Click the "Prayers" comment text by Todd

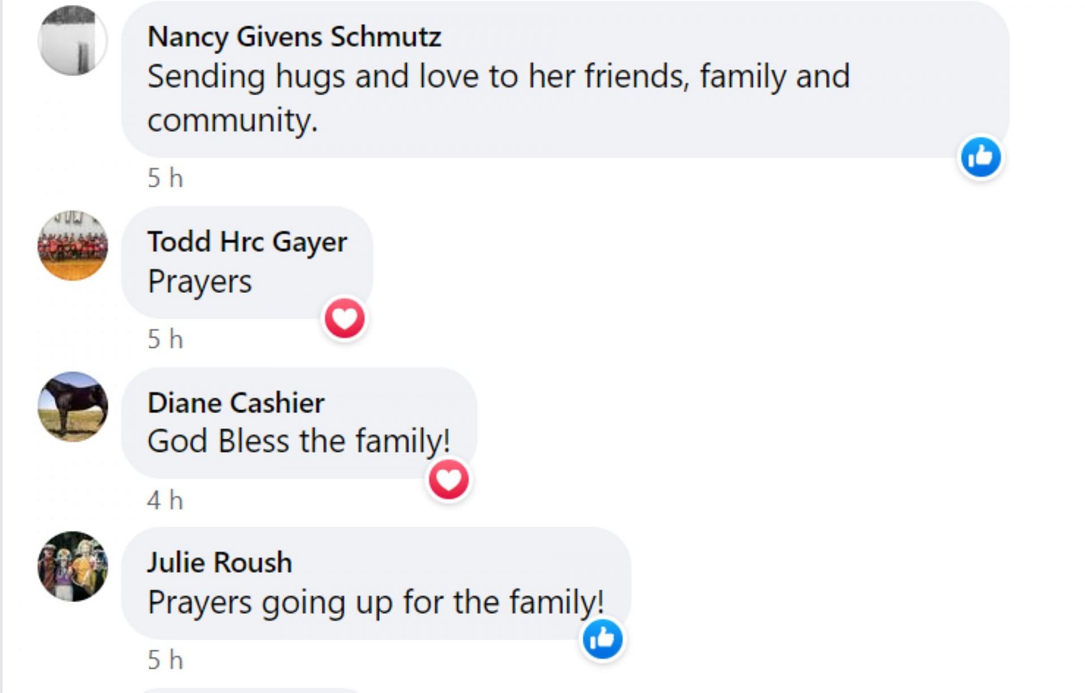point(199,281)
